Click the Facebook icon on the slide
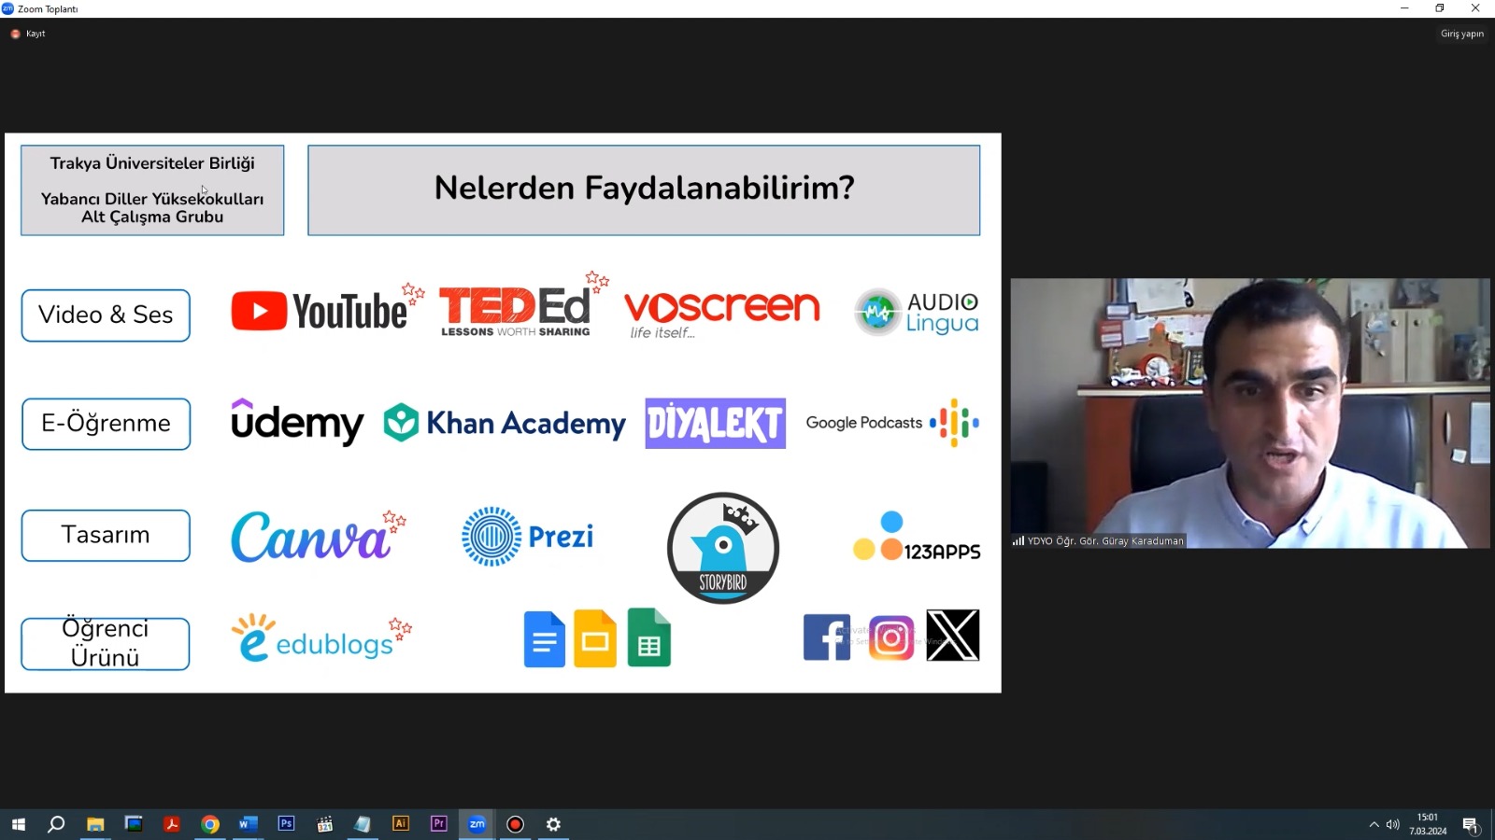 [827, 637]
